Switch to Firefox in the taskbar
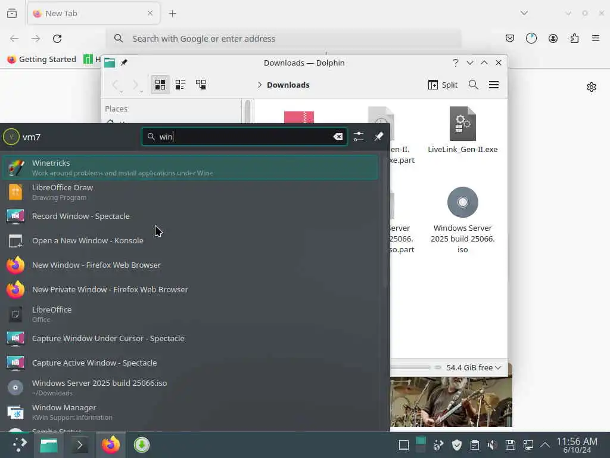This screenshot has width=610, height=458. pyautogui.click(x=111, y=445)
